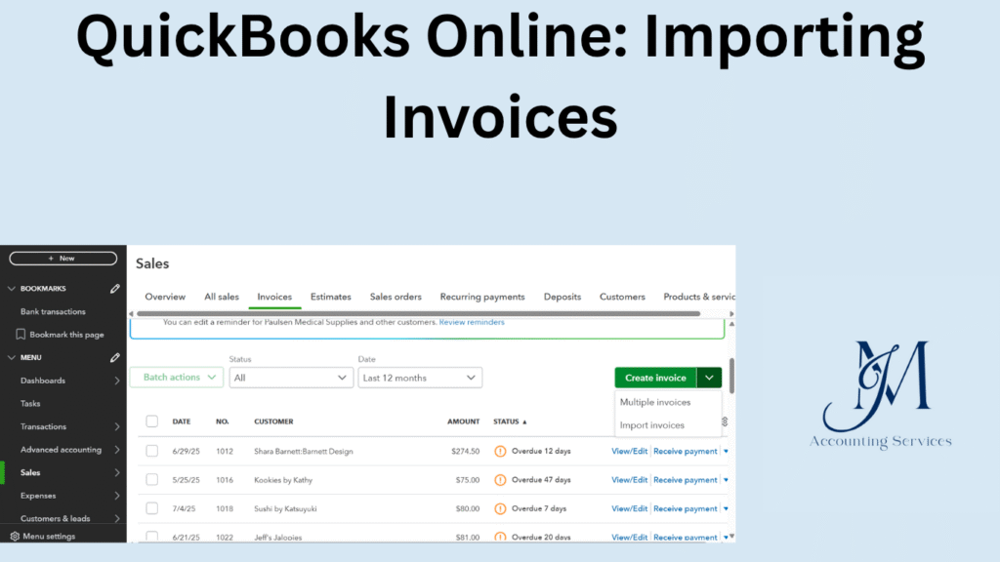Click Receive payment for Kookies by Kathy
The height and width of the screenshot is (562, 1000).
coord(685,480)
